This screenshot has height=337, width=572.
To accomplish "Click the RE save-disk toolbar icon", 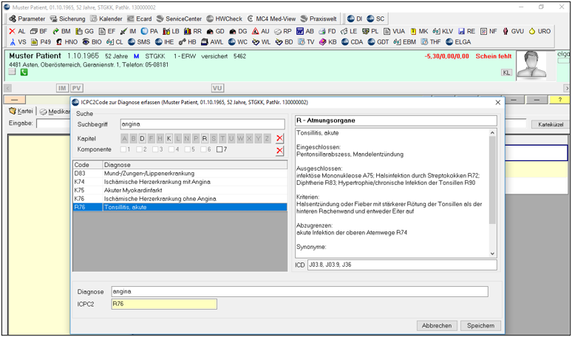I will coord(467,31).
